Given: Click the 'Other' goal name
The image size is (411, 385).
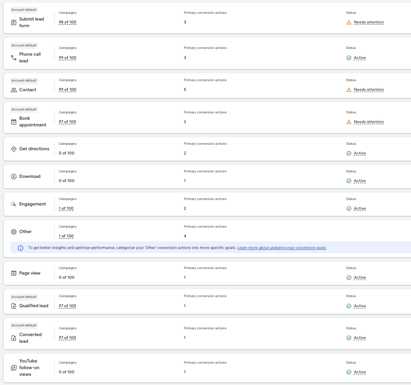Looking at the screenshot, I should 25,231.
